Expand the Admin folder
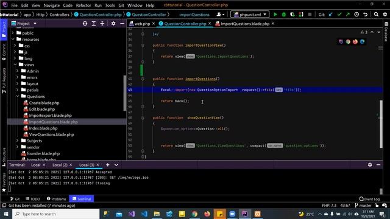 click(18, 71)
